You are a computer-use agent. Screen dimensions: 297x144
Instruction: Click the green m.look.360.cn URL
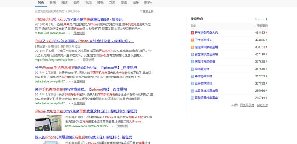click(x=51, y=33)
